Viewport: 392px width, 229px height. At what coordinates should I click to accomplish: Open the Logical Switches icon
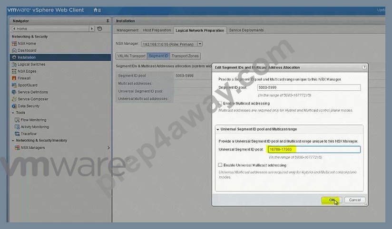point(14,64)
